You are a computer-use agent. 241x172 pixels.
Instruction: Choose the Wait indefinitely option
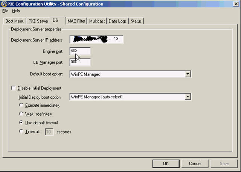pos(21,114)
